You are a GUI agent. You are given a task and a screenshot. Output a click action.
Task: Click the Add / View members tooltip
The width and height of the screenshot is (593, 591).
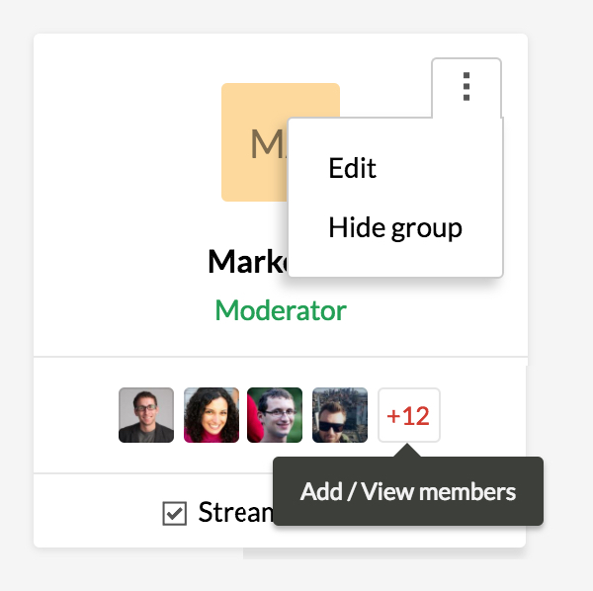pos(407,491)
